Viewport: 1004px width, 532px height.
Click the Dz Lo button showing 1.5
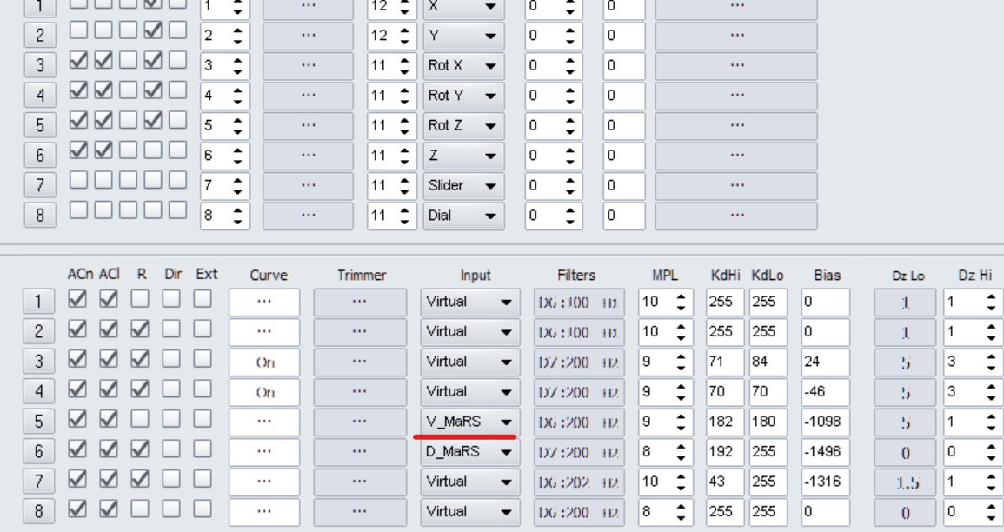[907, 482]
